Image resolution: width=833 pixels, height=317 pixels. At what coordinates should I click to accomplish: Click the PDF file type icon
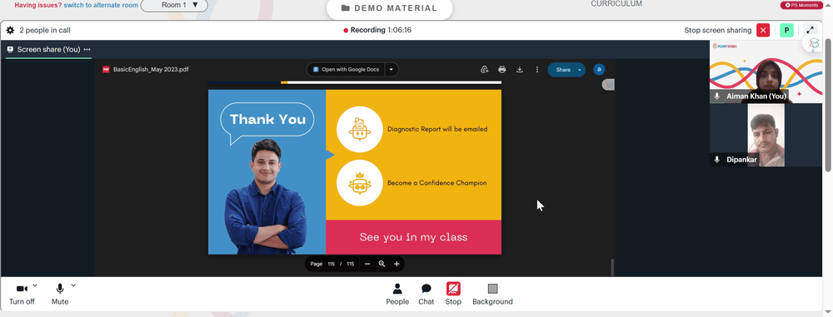tap(106, 70)
